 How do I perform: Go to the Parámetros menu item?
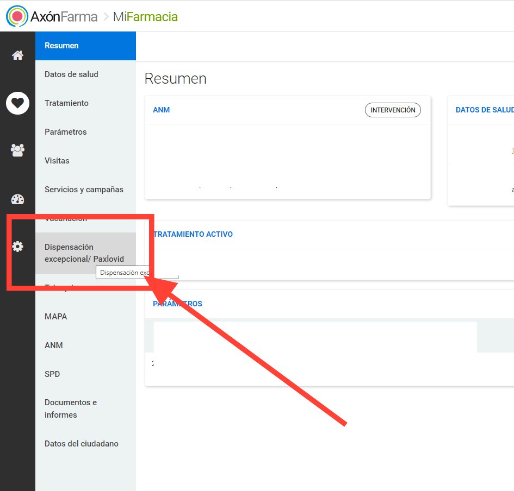point(85,132)
